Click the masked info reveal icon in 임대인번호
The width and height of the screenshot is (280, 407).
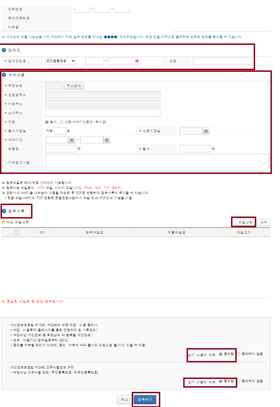pos(136,61)
